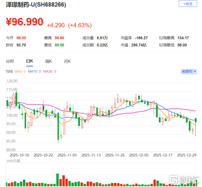The height and width of the screenshot is (187, 202).
Task: Click the 2025-10-10 date axis label
Action: pyautogui.click(x=19, y=155)
